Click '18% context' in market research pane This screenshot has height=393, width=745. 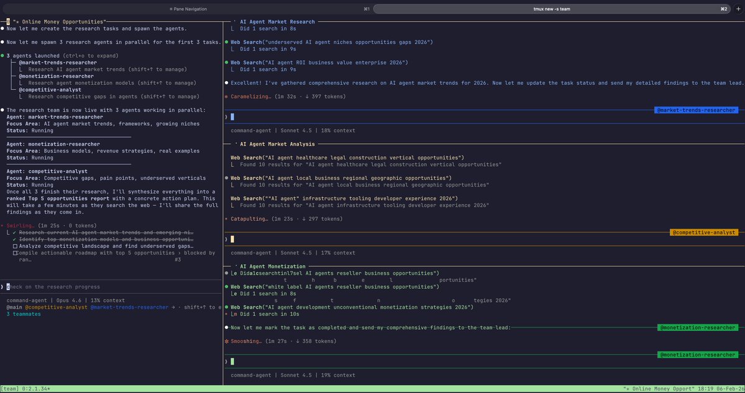pyautogui.click(x=338, y=130)
